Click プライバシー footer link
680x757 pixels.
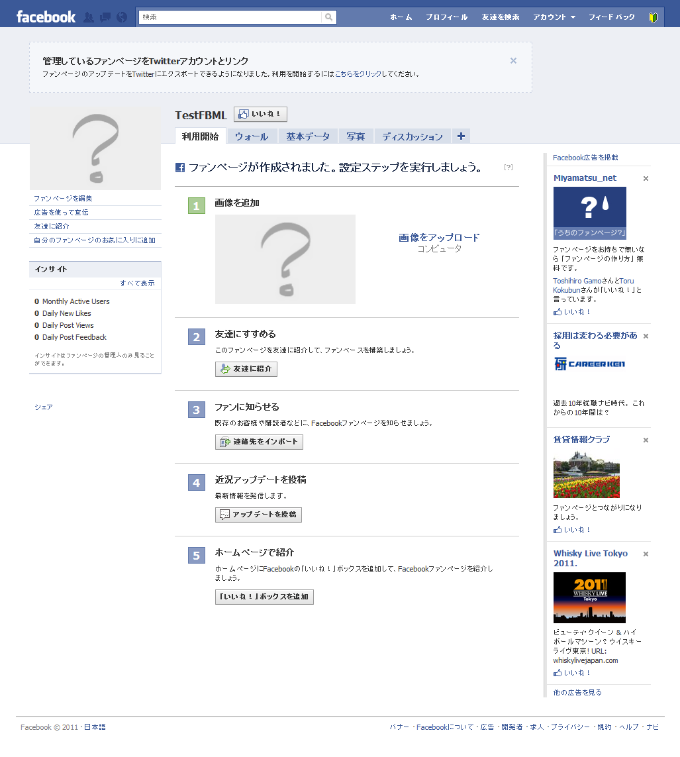[x=571, y=727]
